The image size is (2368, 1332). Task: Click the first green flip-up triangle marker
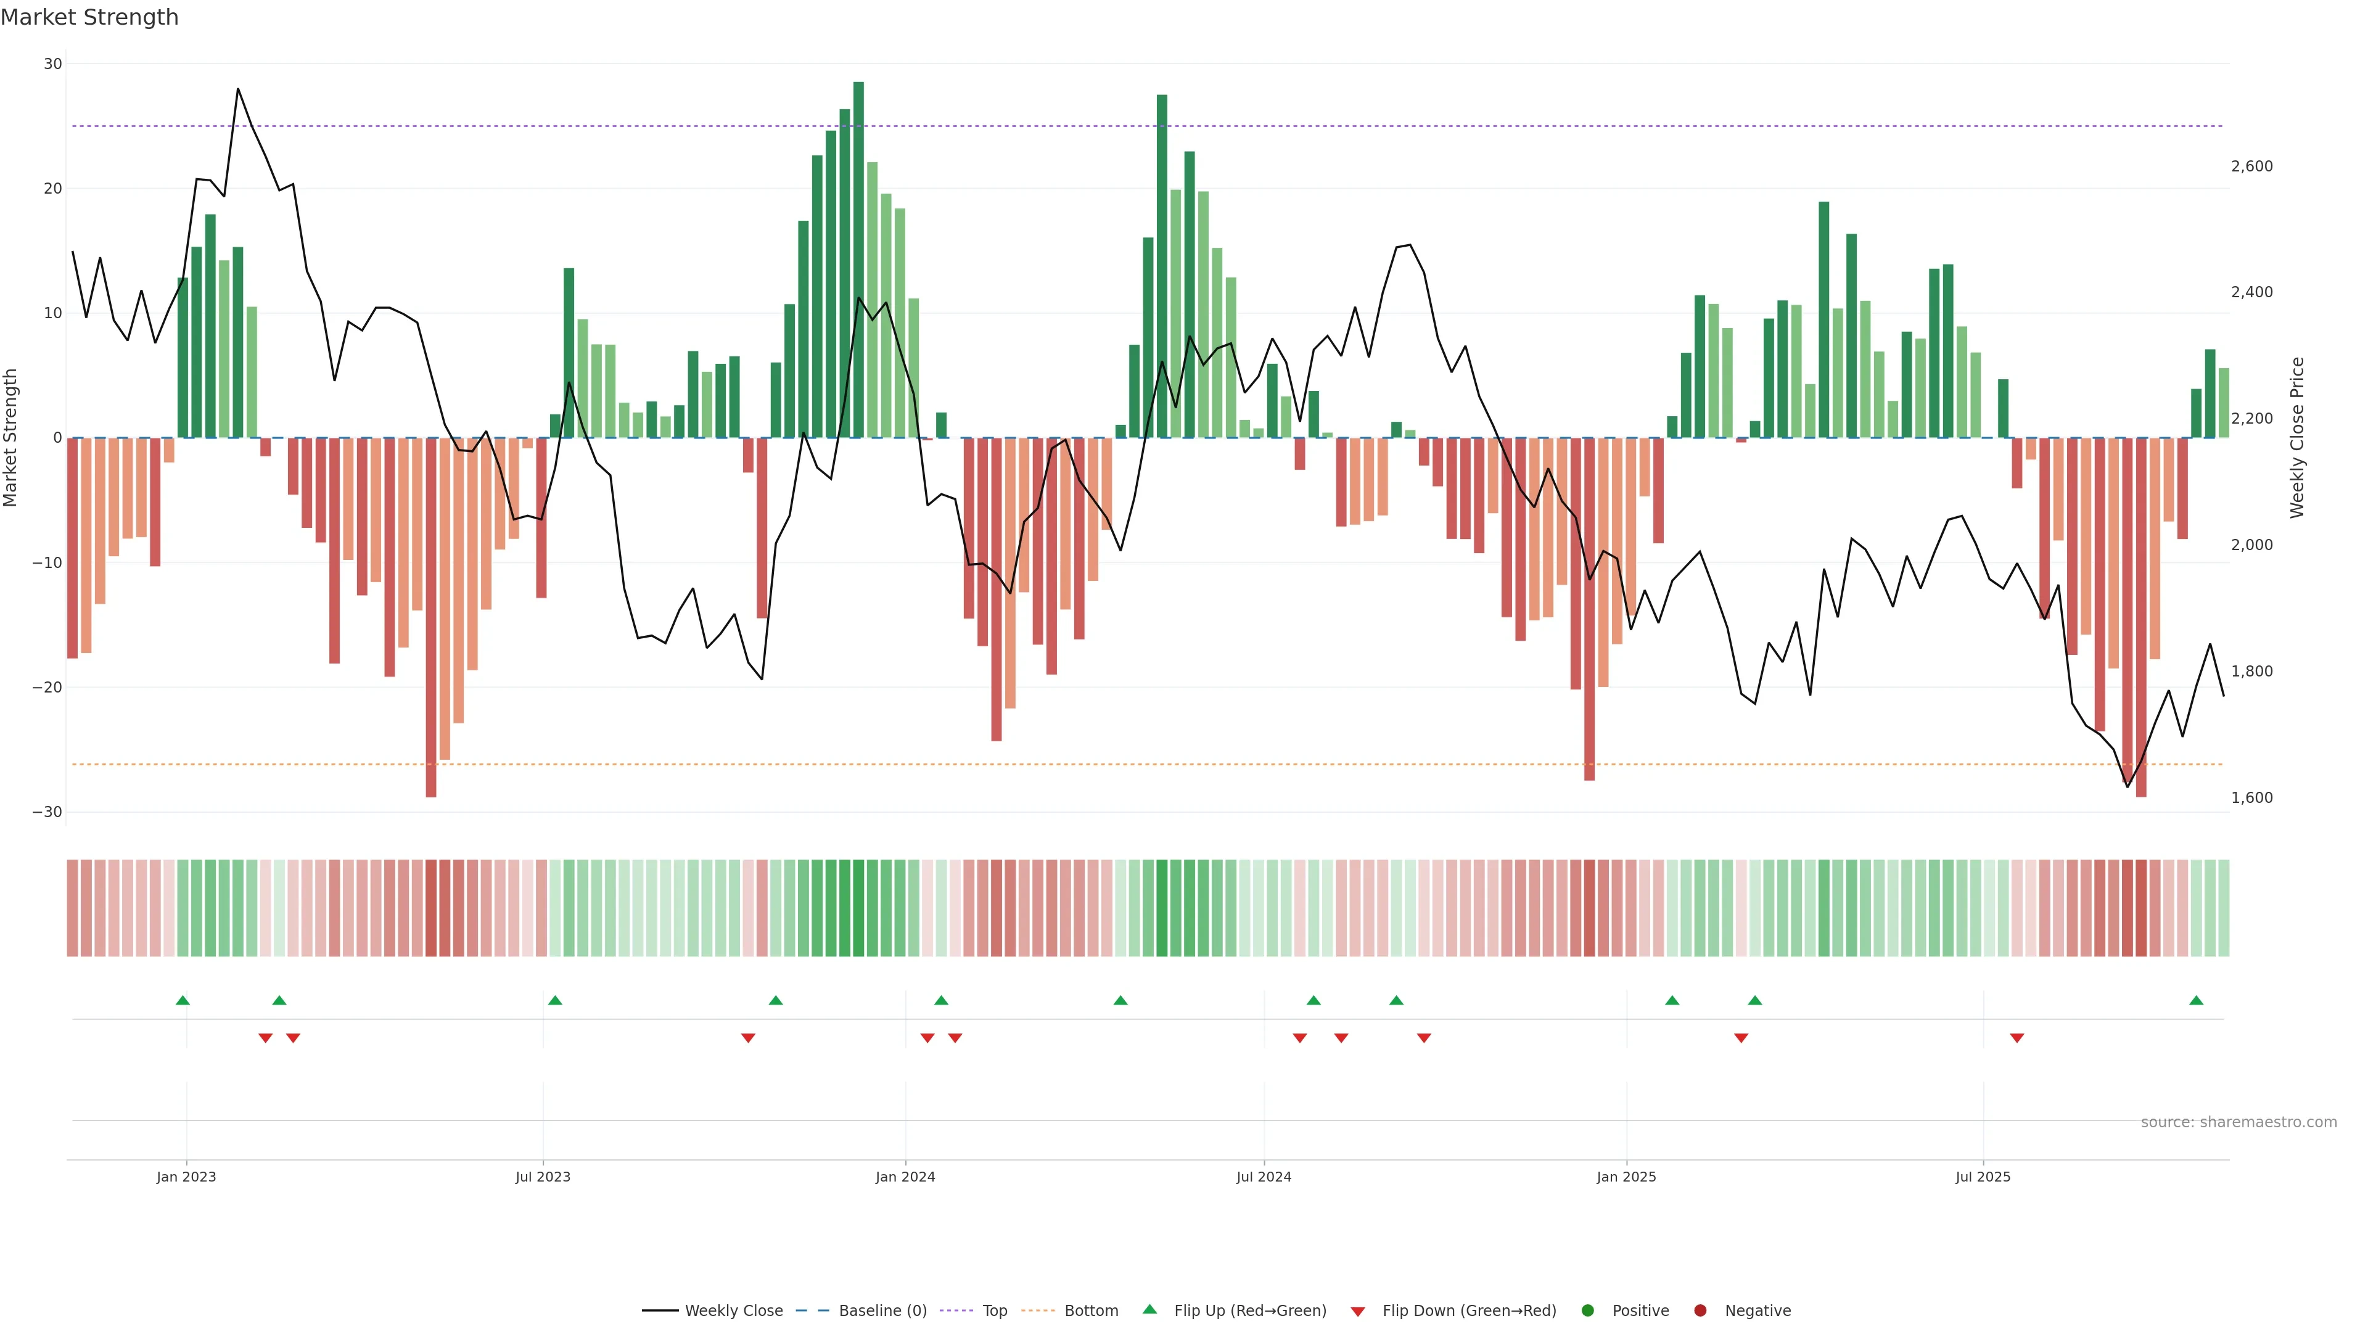pyautogui.click(x=182, y=1000)
